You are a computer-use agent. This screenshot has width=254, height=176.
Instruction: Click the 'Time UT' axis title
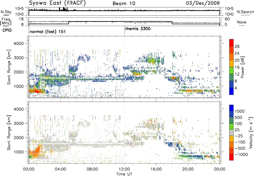click(x=124, y=174)
